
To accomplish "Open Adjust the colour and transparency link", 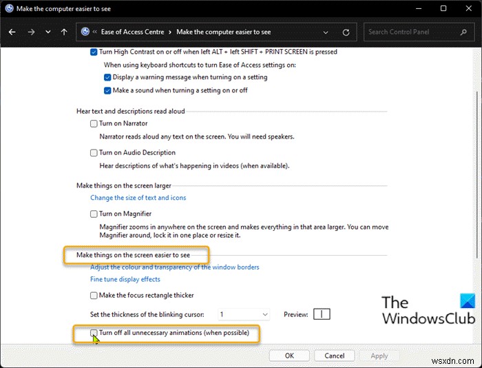I will click(175, 267).
